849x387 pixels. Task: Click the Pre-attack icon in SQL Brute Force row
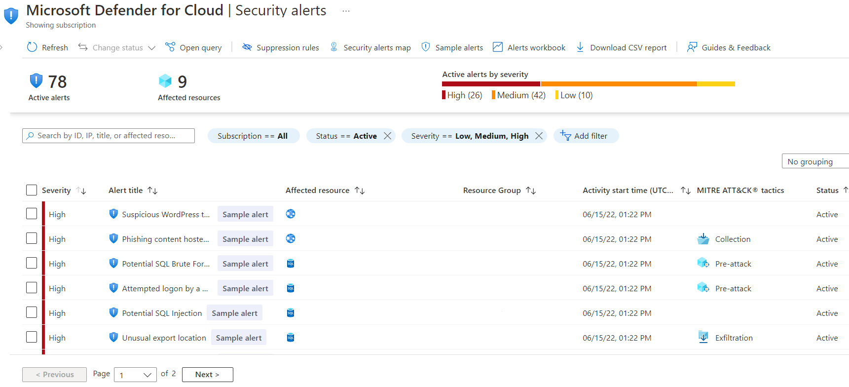703,263
